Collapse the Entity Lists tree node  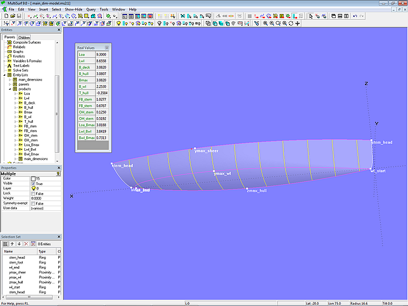[x=4, y=75]
